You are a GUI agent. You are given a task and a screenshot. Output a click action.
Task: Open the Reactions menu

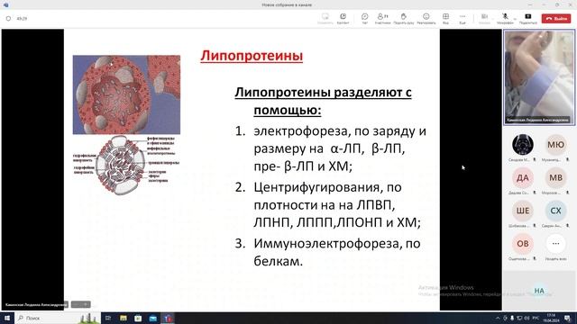[426, 18]
